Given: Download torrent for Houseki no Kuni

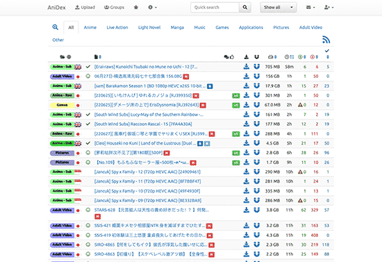Looking at the screenshot, I should [247, 143].
